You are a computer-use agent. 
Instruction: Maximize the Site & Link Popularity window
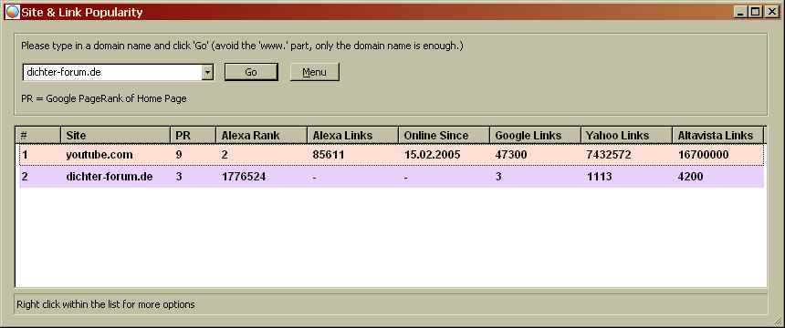point(755,12)
